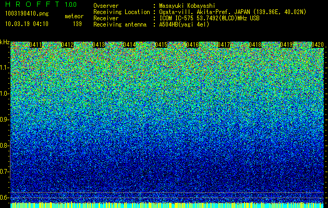Viewport: 328px width, 208px height.
Task: Click the 0.9 kHz axis label
Action: [5, 120]
